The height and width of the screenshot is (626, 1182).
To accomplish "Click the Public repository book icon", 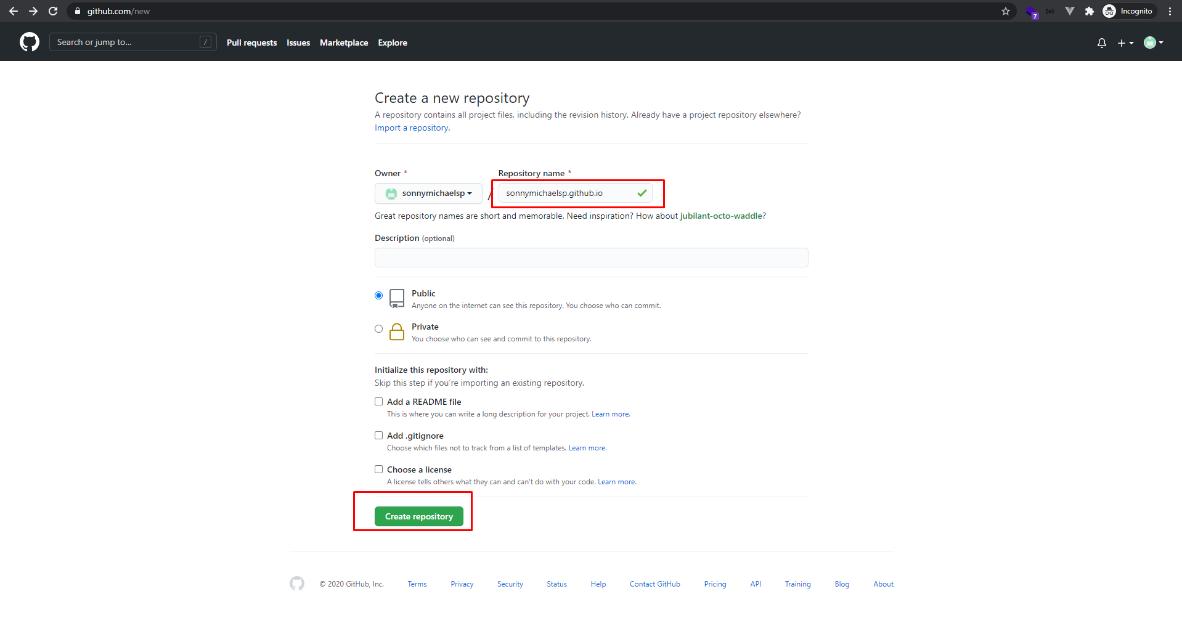I will pyautogui.click(x=396, y=298).
